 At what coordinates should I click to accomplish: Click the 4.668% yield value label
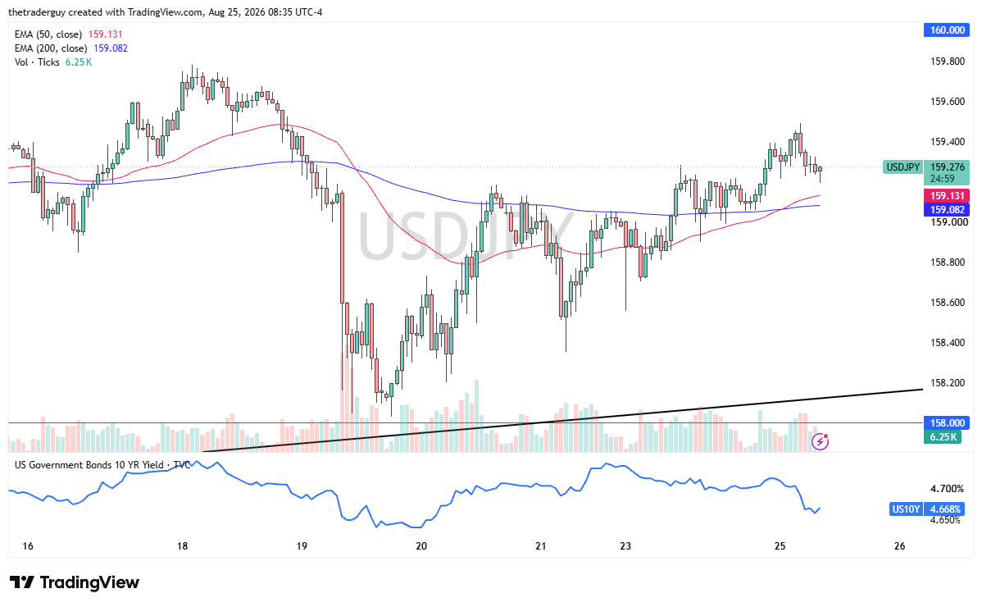click(946, 509)
